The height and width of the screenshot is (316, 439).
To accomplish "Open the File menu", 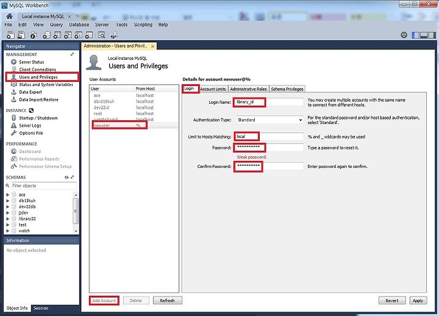I will [8, 24].
